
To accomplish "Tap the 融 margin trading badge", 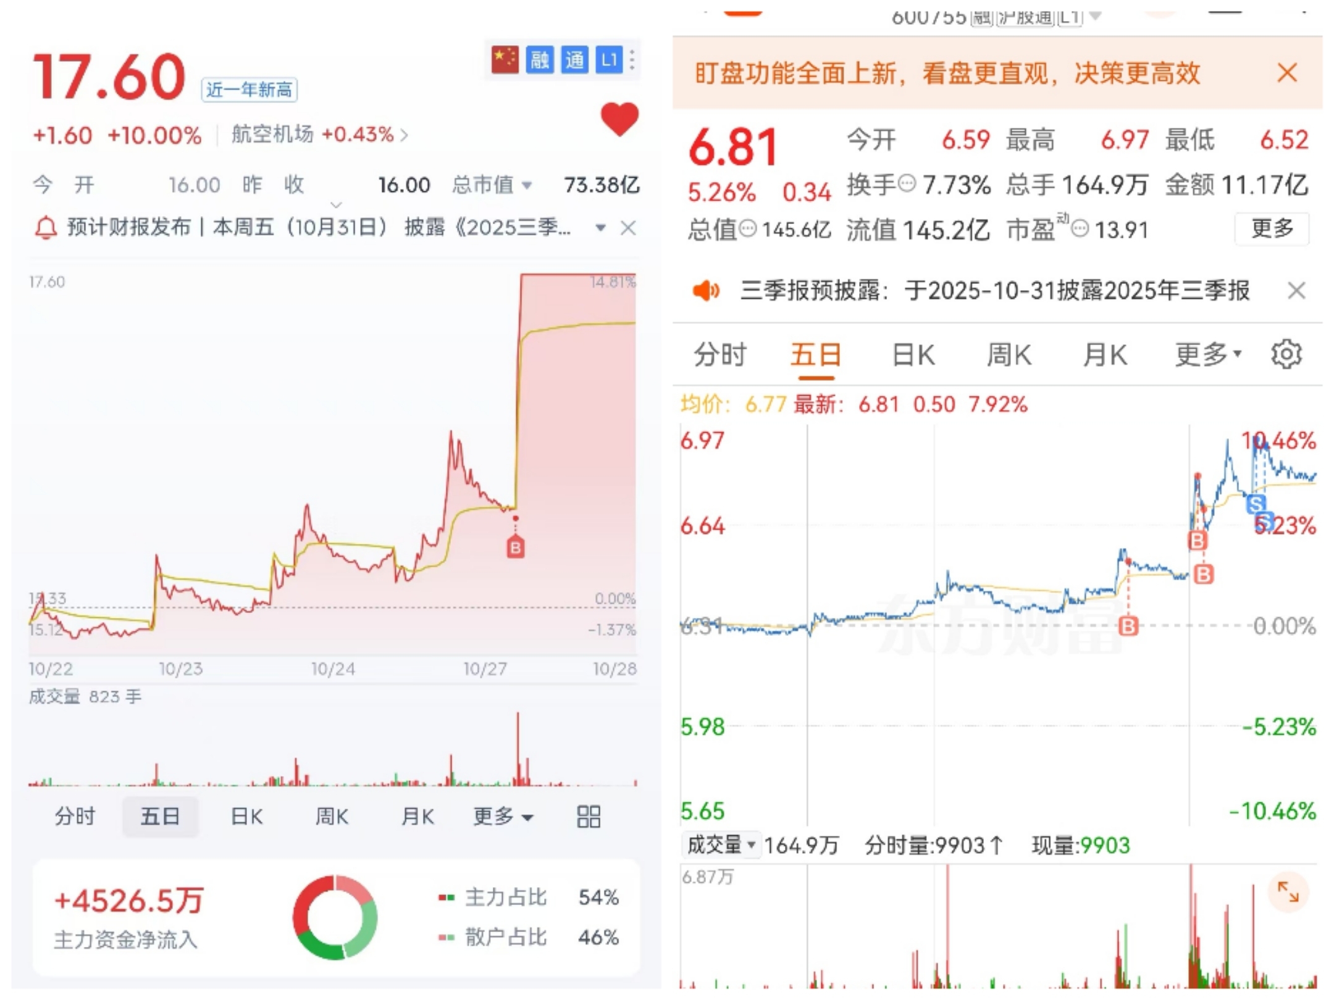I will [540, 60].
